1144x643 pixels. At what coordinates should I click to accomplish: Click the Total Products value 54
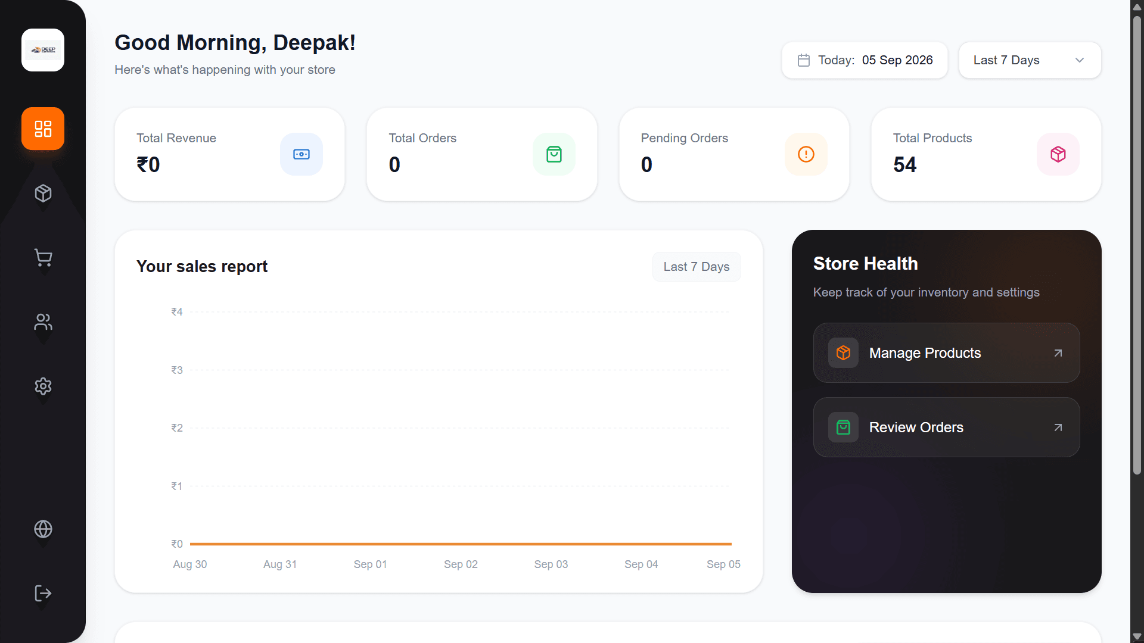coord(904,165)
